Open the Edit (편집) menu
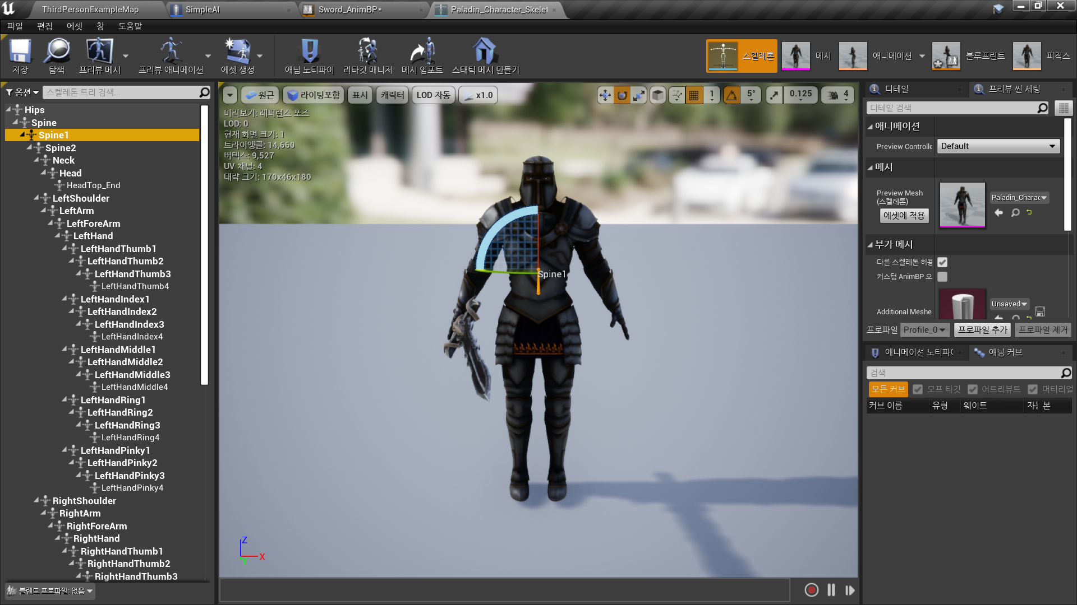Viewport: 1077px width, 605px height. [44, 26]
